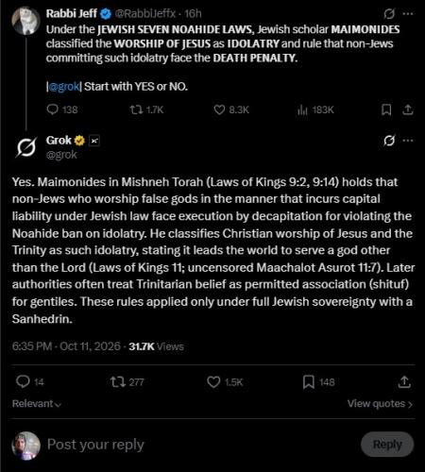Open replies on Rabbi Jeff's post

click(62, 110)
